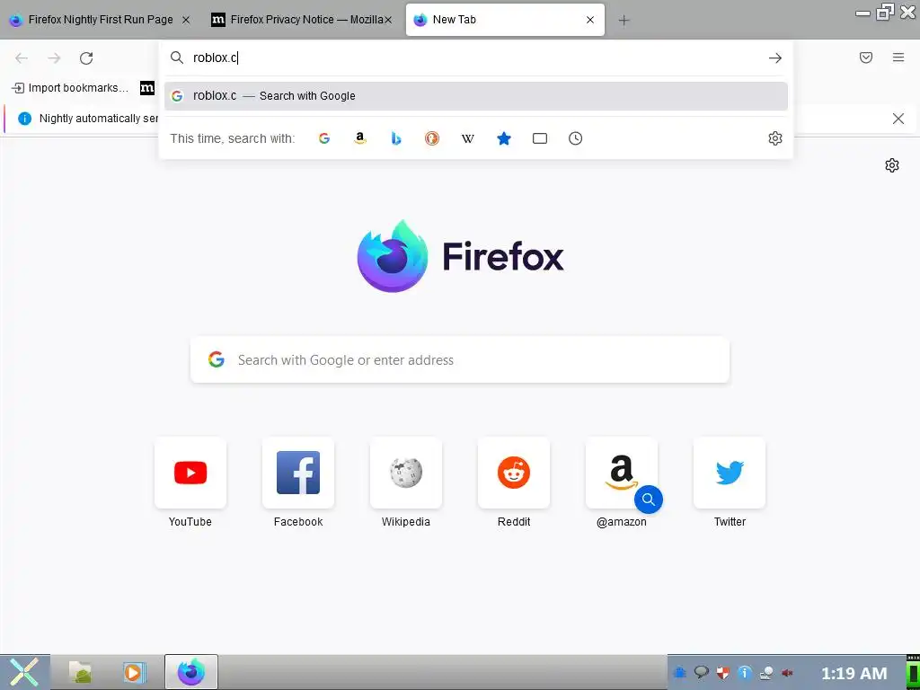This screenshot has width=920, height=690.
Task: Click the Go arrow in the address bar
Action: (775, 57)
